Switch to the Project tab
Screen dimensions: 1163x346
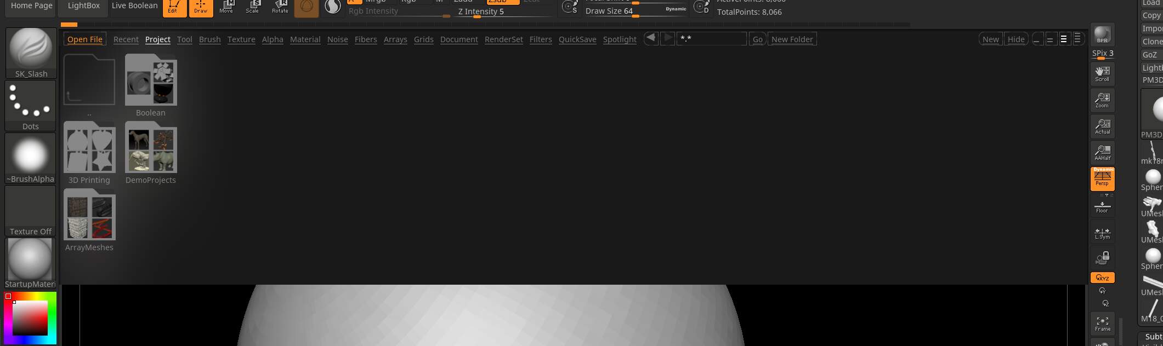click(x=158, y=39)
